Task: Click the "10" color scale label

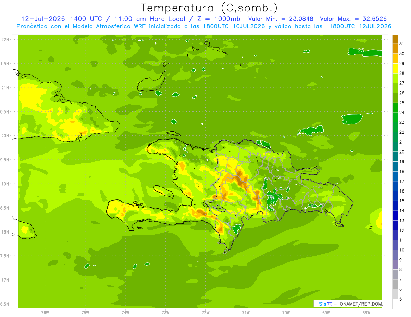Action: 402,250
